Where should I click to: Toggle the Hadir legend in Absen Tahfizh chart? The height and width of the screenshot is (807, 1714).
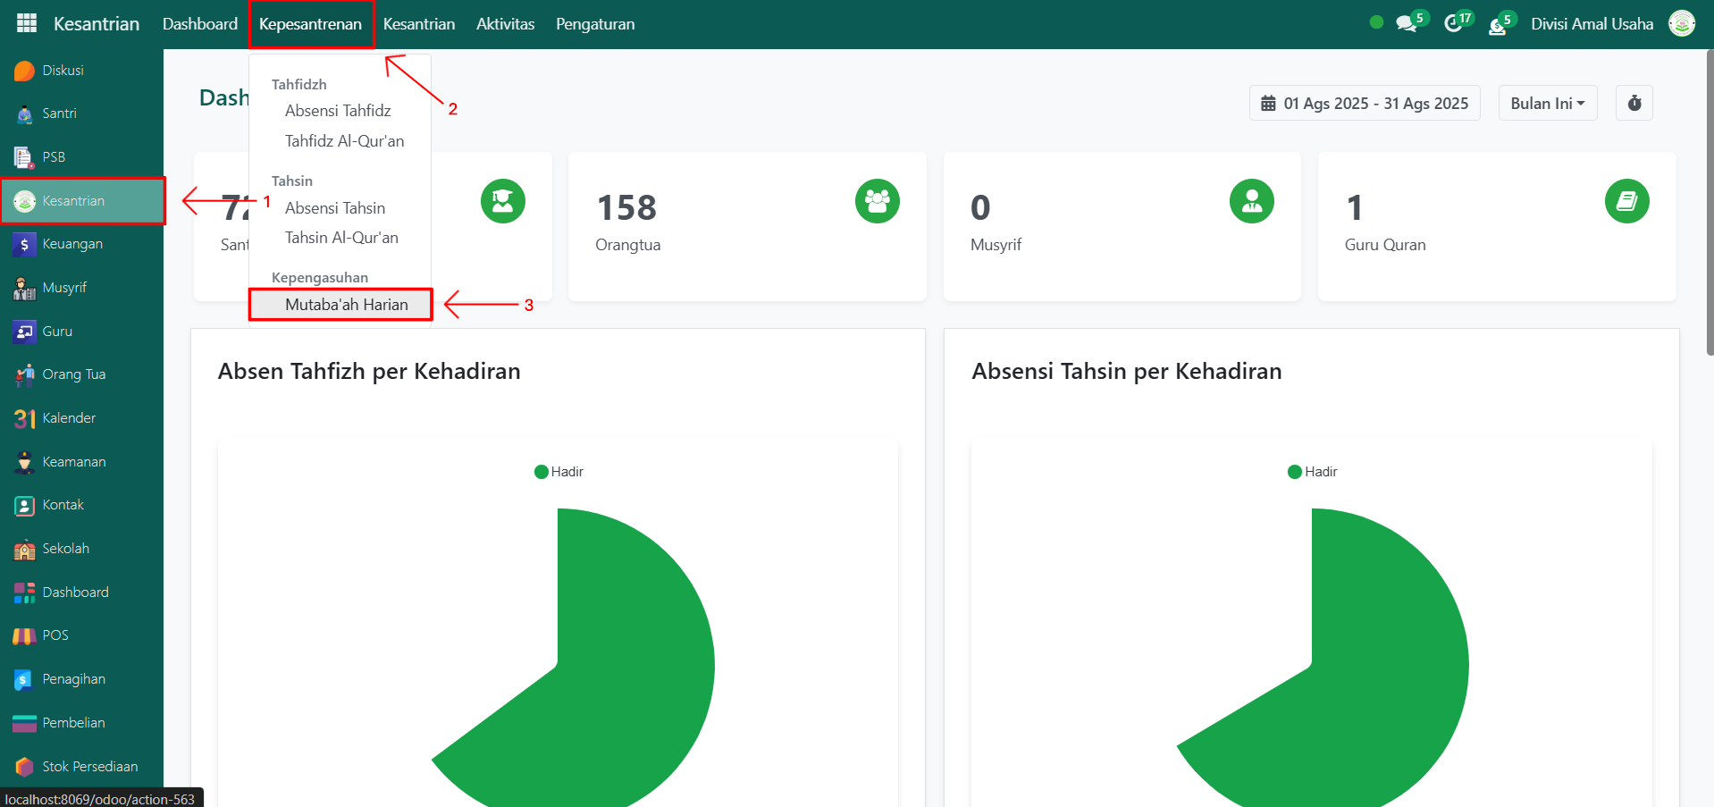[559, 472]
